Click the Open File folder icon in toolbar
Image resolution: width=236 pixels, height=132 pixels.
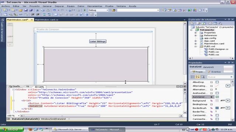coord(21,10)
